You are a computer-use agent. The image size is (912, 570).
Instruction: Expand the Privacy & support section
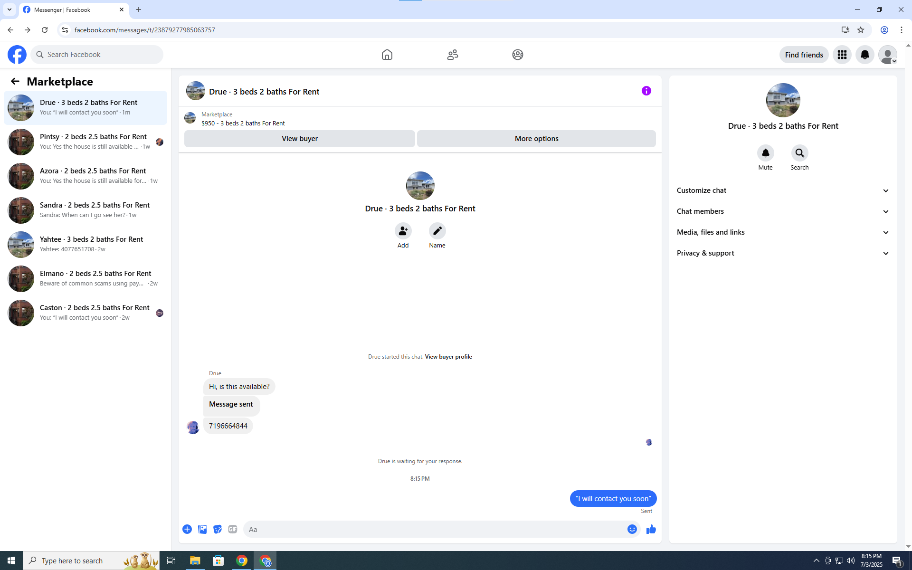783,253
